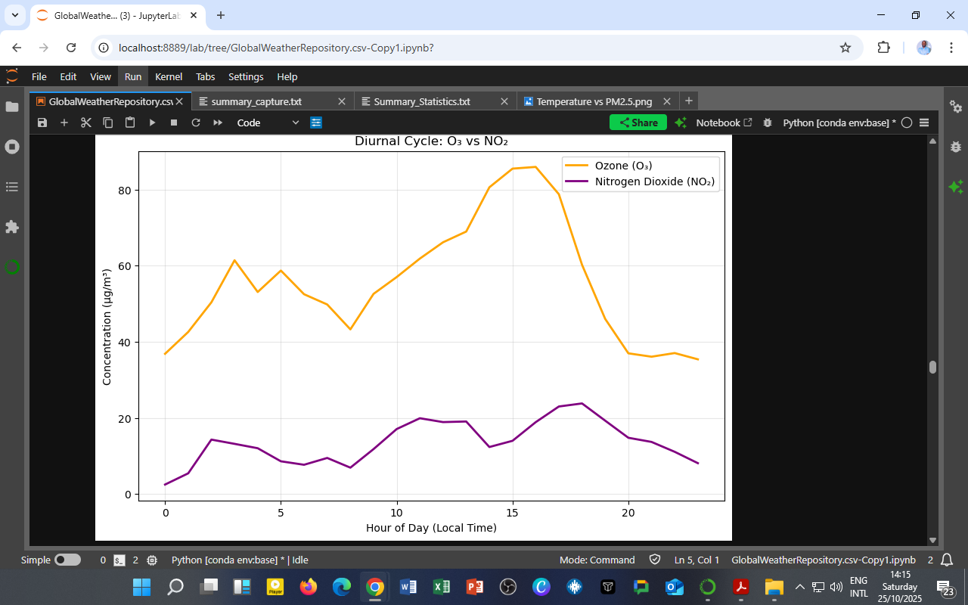Click the green Share button
968x605 pixels.
pyautogui.click(x=638, y=123)
